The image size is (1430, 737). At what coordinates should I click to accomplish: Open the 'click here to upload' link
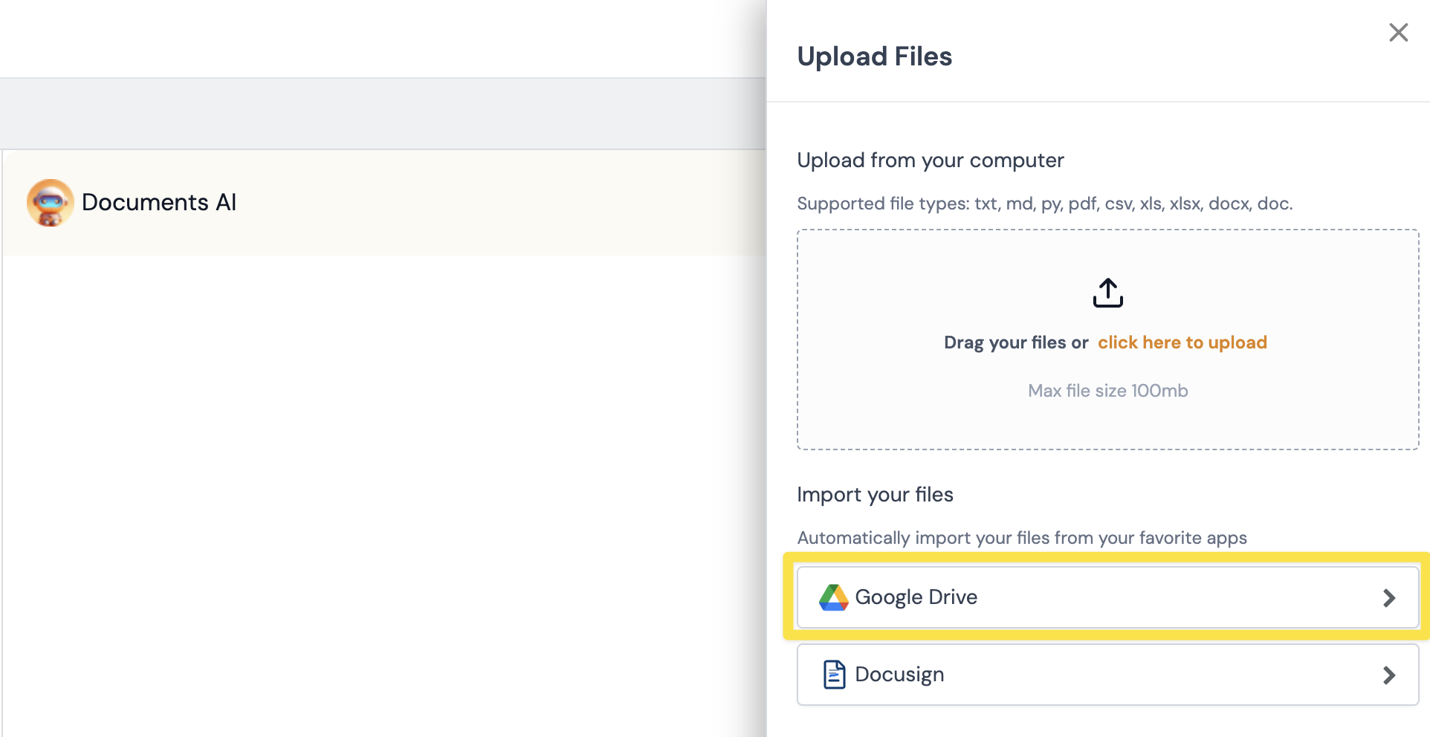(1182, 342)
